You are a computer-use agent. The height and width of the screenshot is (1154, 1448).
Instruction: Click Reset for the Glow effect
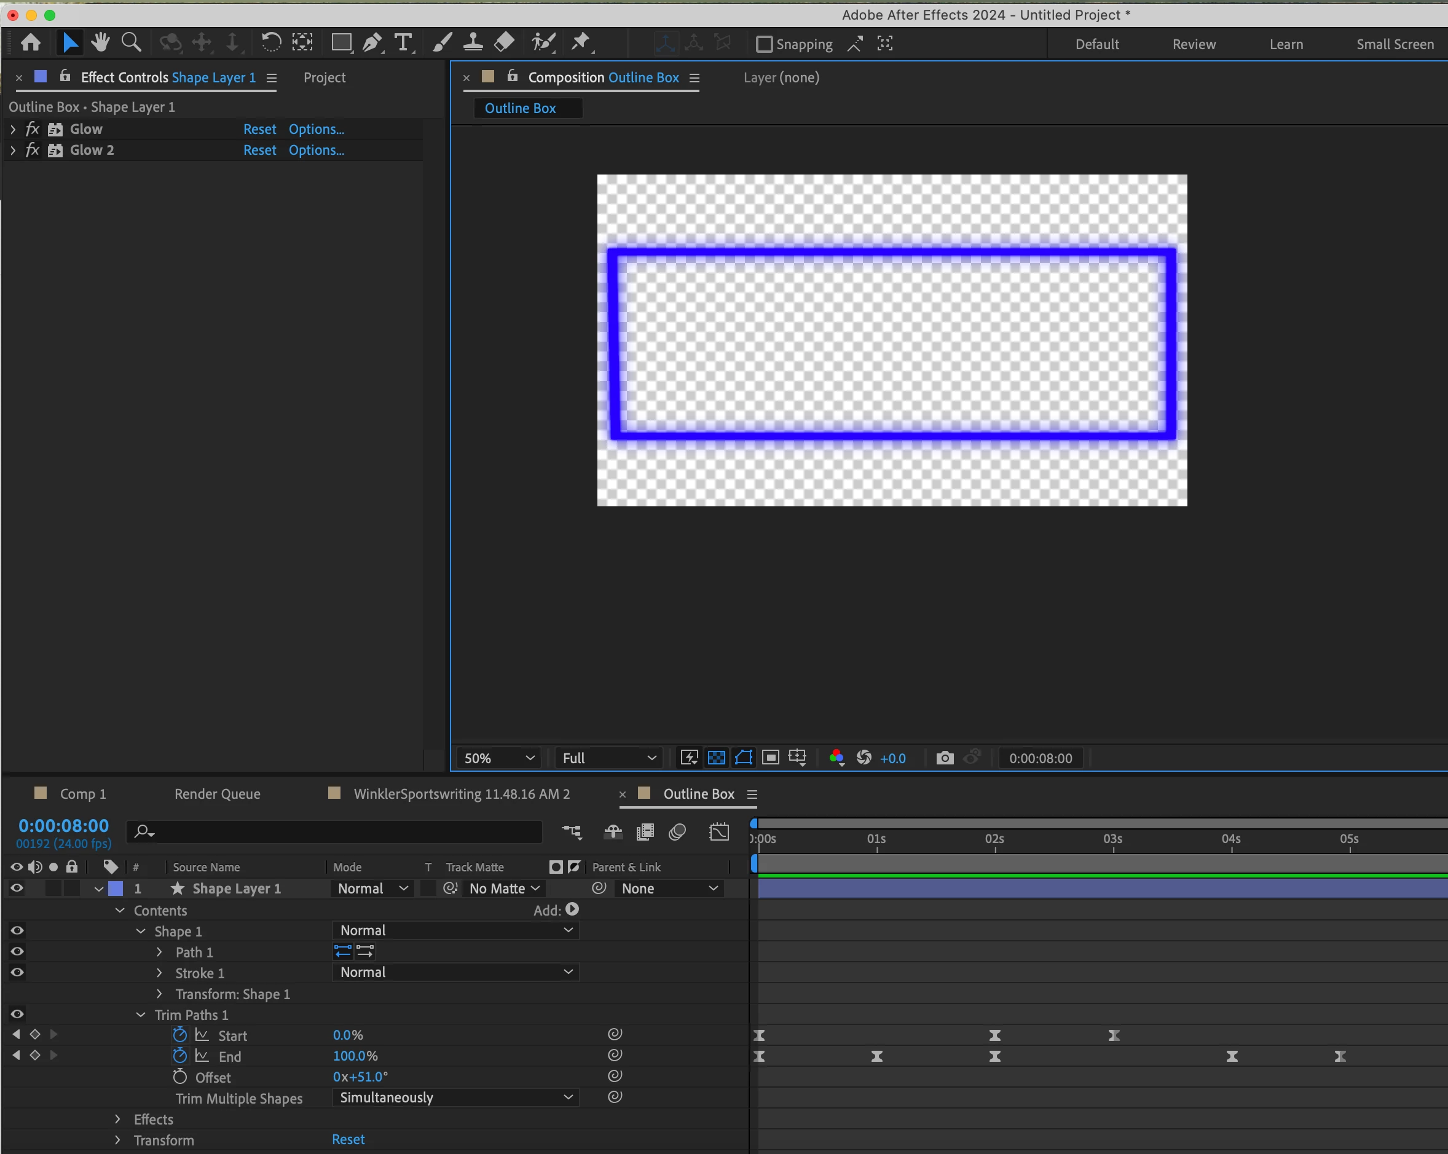pyautogui.click(x=259, y=130)
